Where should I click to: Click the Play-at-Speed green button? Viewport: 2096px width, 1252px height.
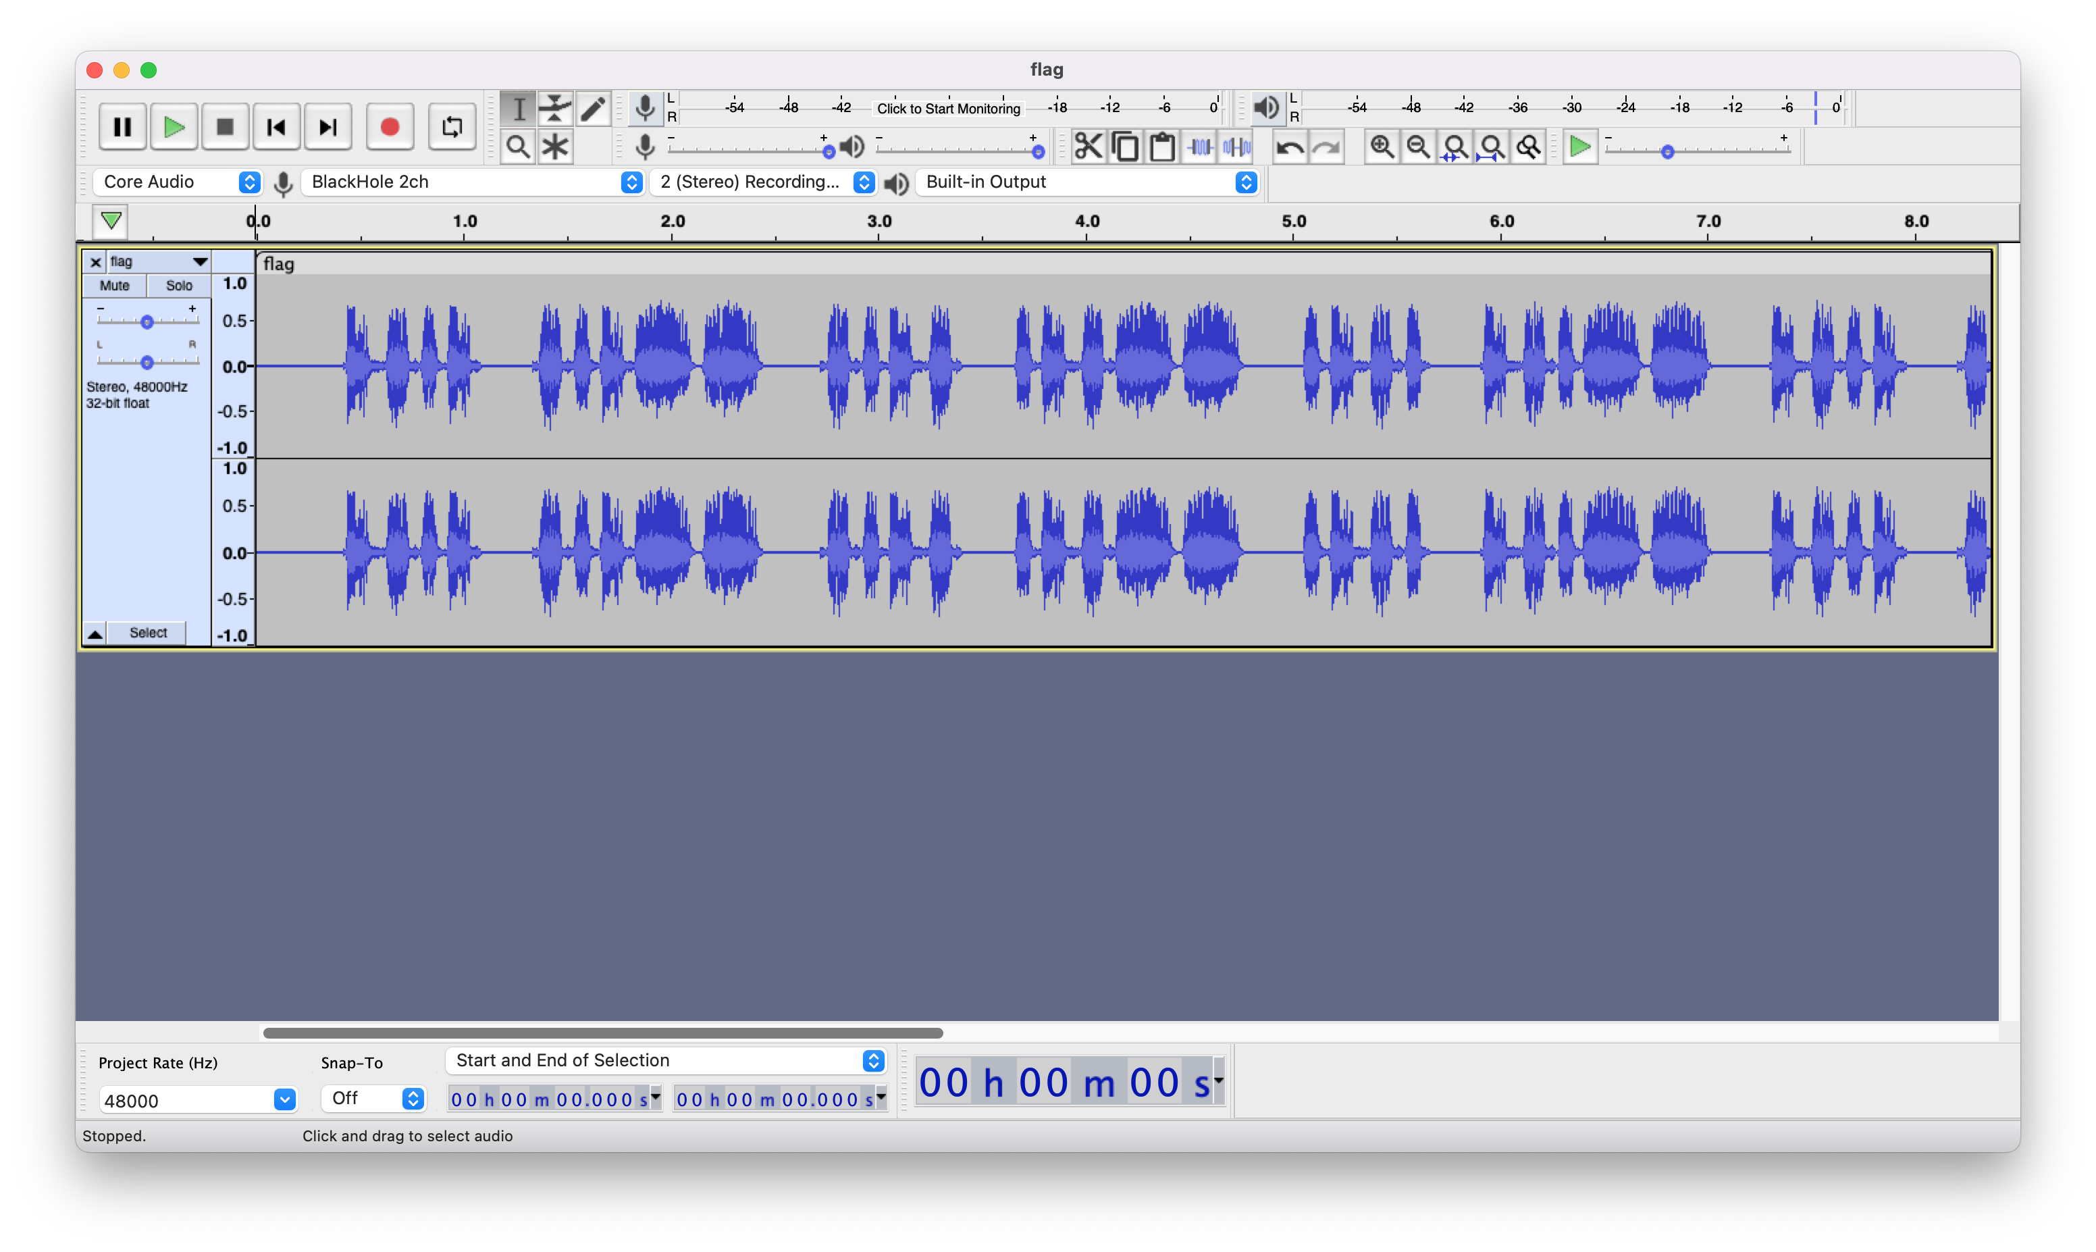pyautogui.click(x=1580, y=147)
